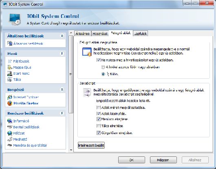Open Általános beállítások link in sidebar
The width and height of the screenshot is (216, 169).
(x=28, y=43)
